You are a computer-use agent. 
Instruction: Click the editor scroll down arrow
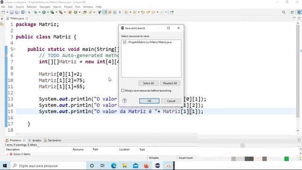tap(298, 130)
